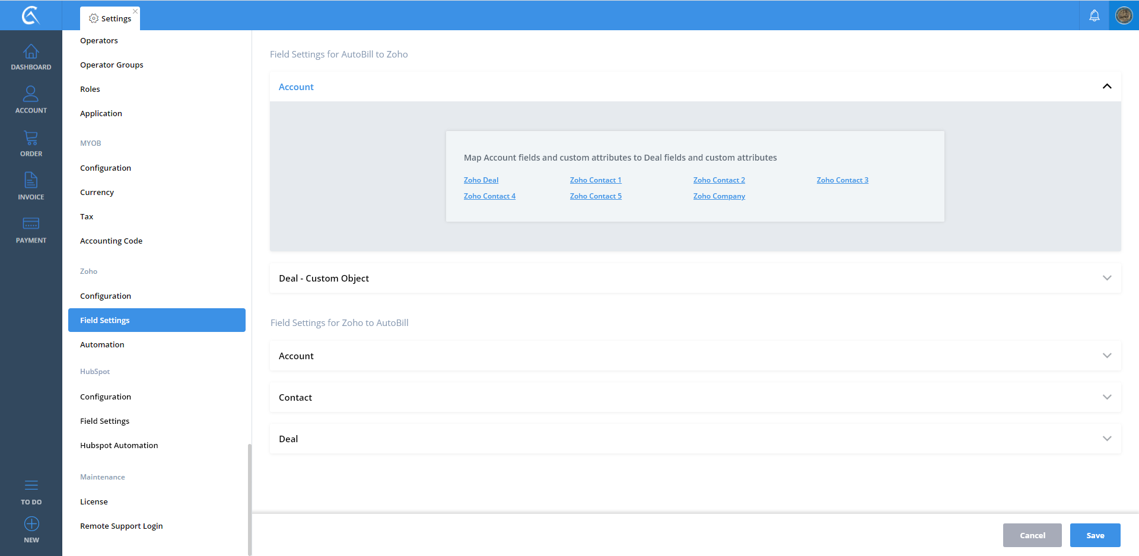Open the user profile avatar
1139x556 pixels.
pyautogui.click(x=1124, y=15)
